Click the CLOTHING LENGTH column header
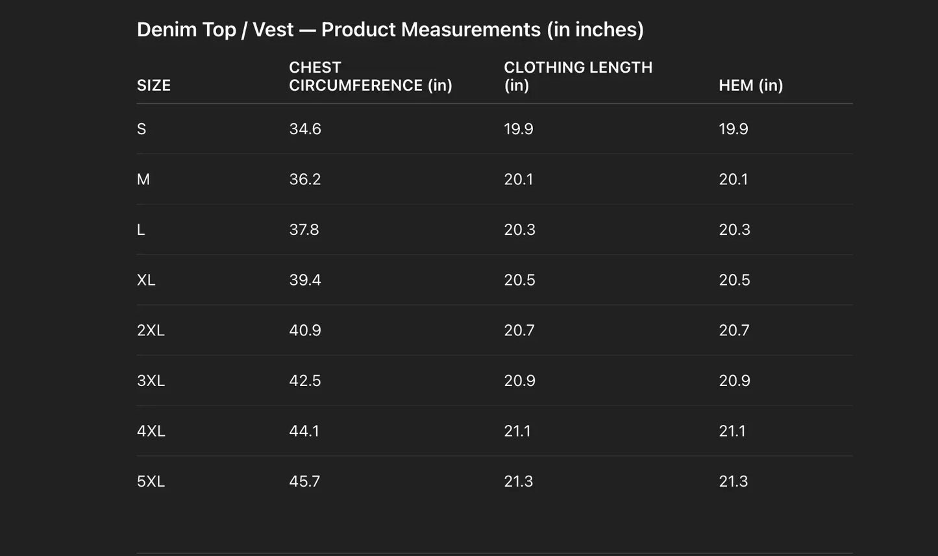 pyautogui.click(x=578, y=77)
